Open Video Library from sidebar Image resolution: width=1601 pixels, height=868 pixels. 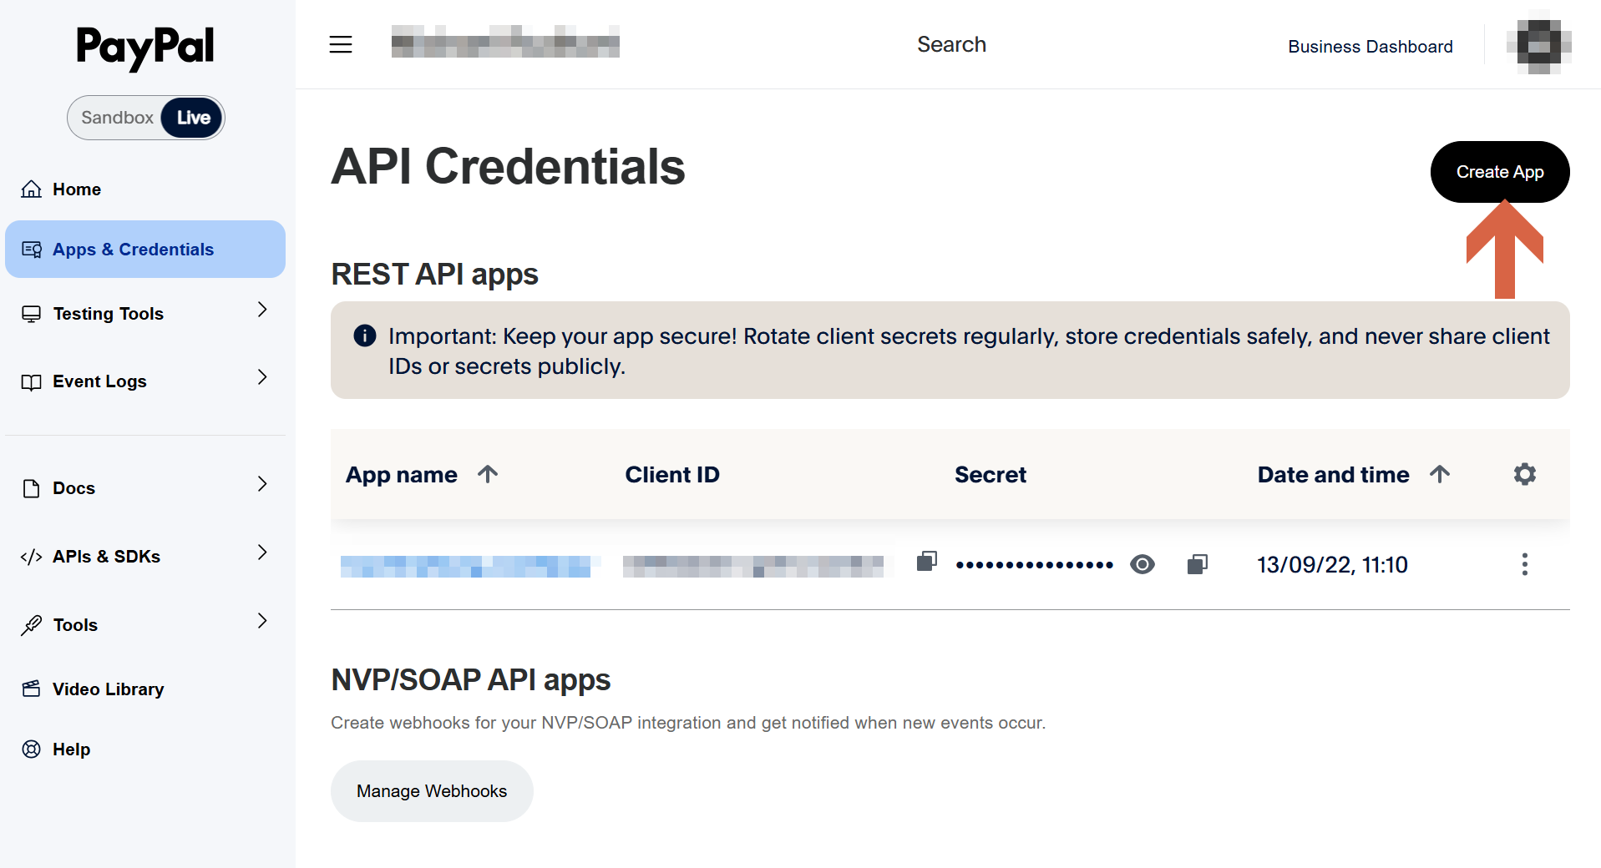(x=108, y=689)
